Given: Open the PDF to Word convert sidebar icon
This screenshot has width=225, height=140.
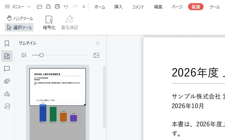Looking at the screenshot, I should (7, 106).
